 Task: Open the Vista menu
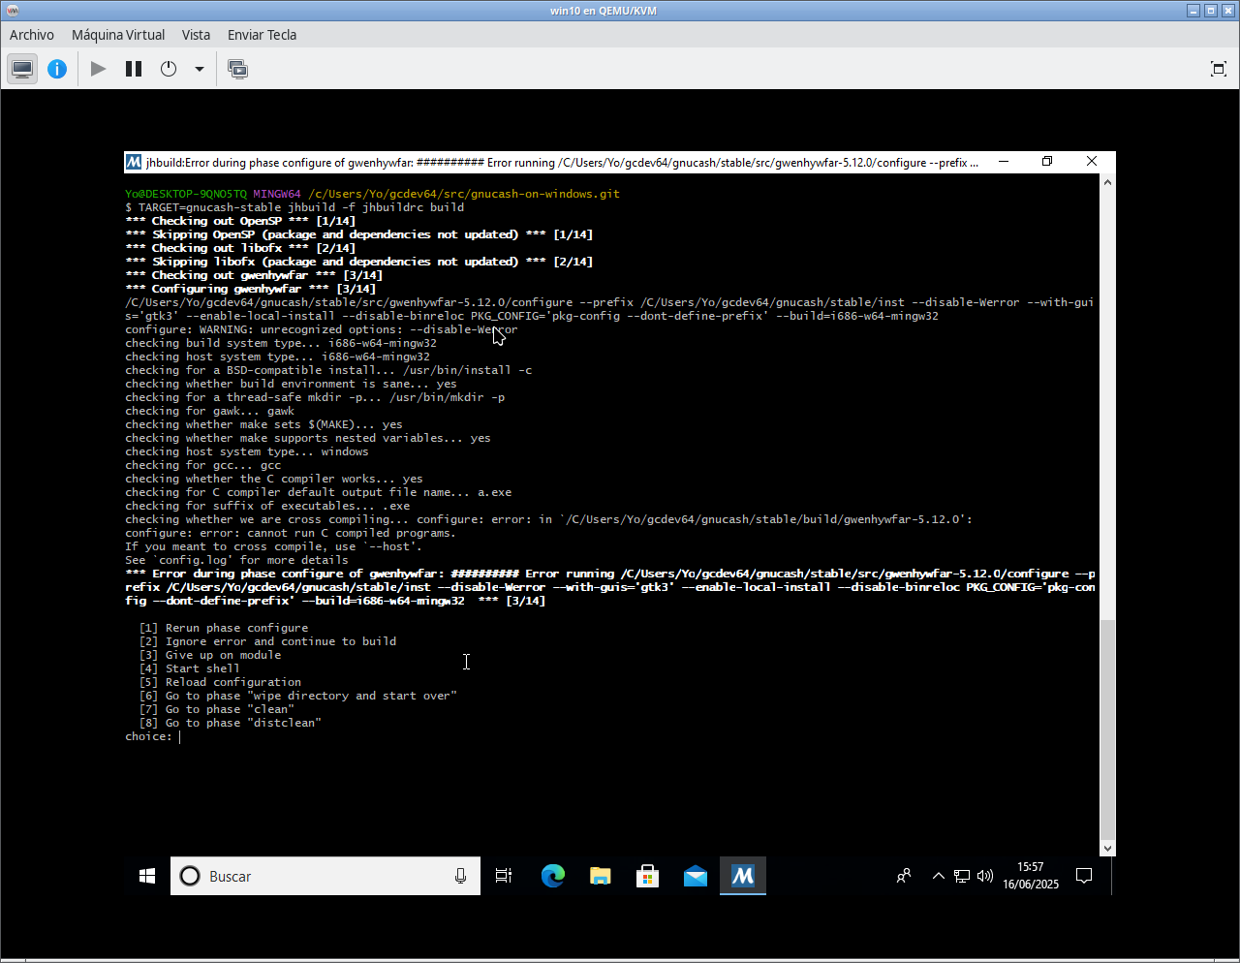pyautogui.click(x=196, y=35)
